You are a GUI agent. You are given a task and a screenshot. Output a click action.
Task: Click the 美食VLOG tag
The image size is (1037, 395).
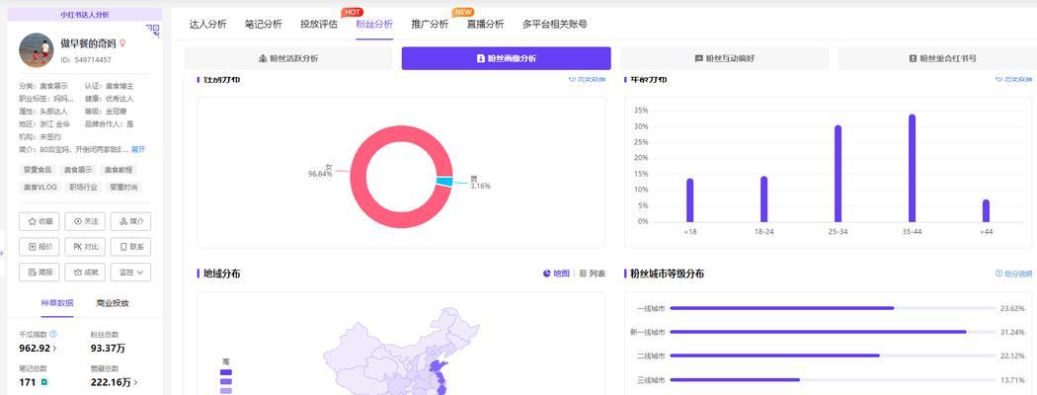[x=40, y=188]
